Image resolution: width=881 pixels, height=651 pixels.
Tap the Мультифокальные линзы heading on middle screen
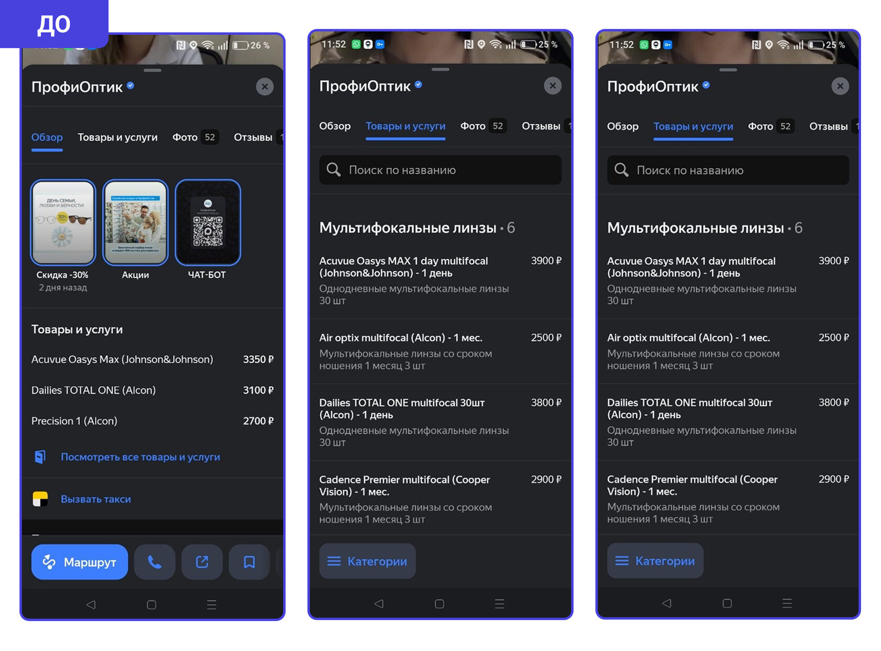click(x=408, y=228)
